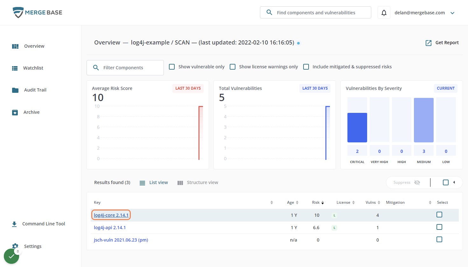This screenshot has width=468, height=267.
Task: Open the log4j-core 2.14.1 link
Action: pyautogui.click(x=111, y=215)
